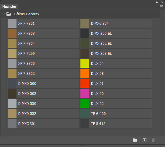165x147 pixels.
Task: Click the D-MXC 301 label
Action: 27,123
